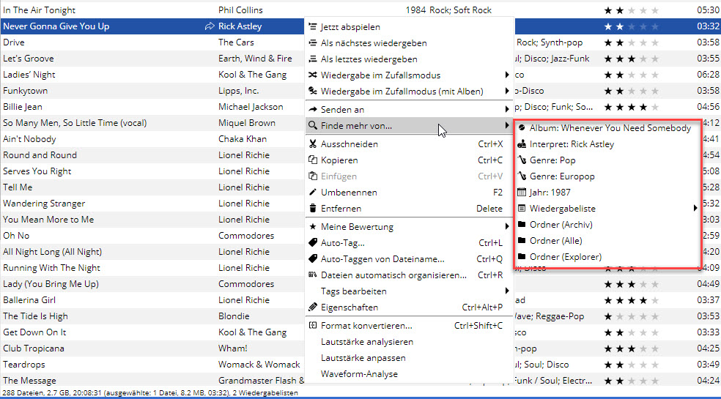Click the artist icon beside Interpret: Rick Astley

click(522, 144)
